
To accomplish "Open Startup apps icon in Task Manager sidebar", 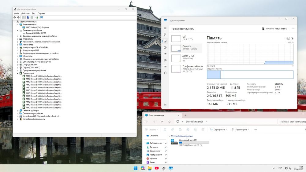I will tap(165, 54).
